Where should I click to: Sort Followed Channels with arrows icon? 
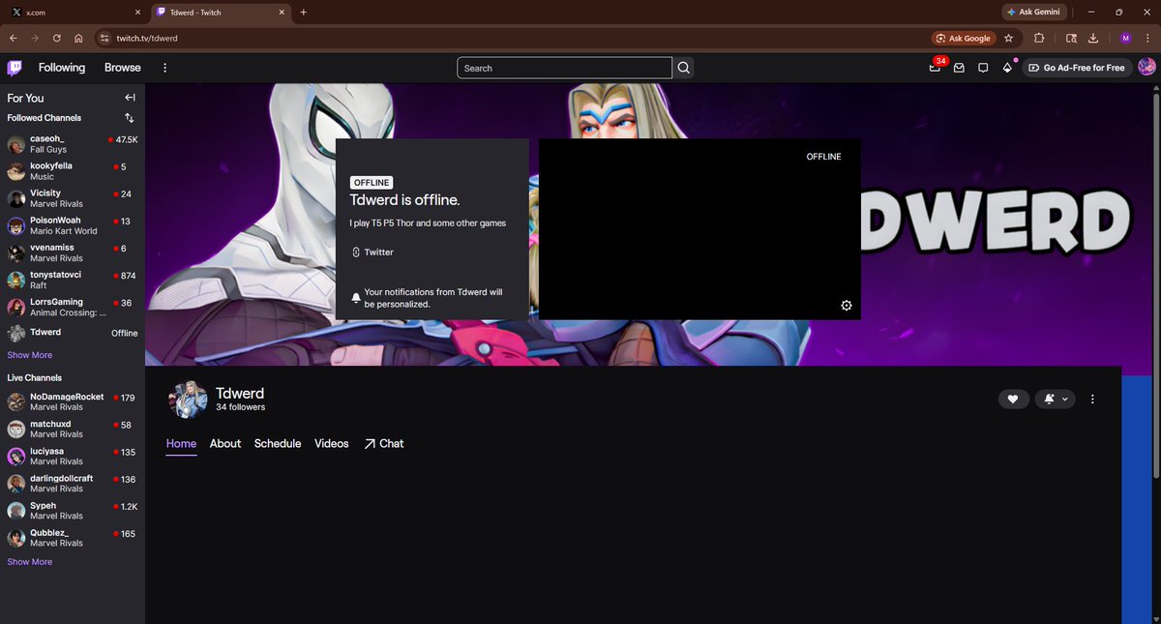coord(130,118)
